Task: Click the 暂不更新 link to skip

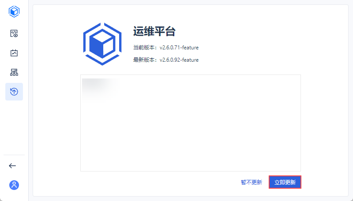Action: pos(252,182)
